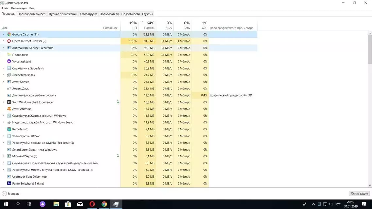This screenshot has height=209, width=372.
Task: Expand the Узел службы: UtcSvc entry
Action: pos(3,136)
